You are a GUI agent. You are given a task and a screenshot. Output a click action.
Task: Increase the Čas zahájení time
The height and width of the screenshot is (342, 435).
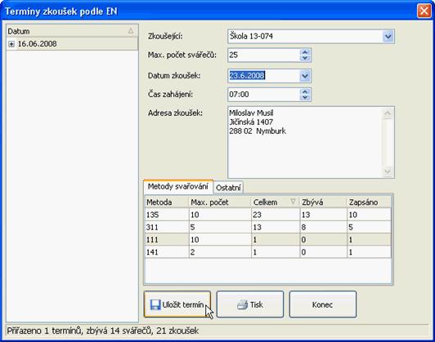[x=305, y=91]
